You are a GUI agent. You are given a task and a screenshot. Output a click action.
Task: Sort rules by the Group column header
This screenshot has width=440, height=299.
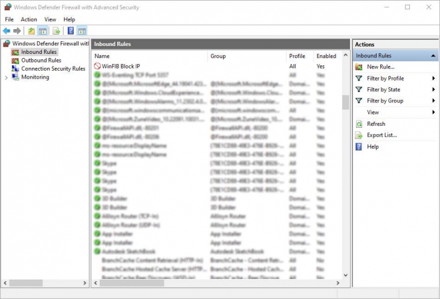247,56
